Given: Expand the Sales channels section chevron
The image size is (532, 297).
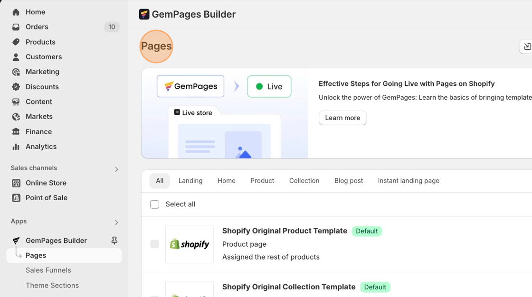Looking at the screenshot, I should [116, 169].
